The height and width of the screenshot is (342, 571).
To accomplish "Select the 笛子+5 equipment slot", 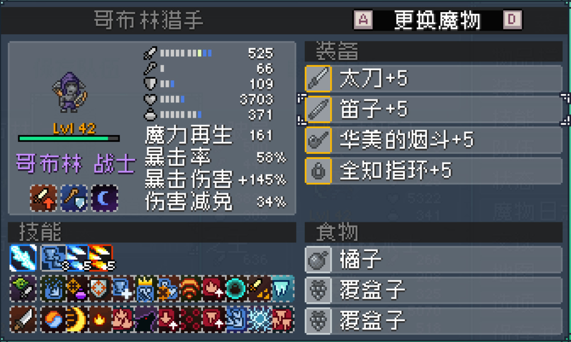I will (434, 109).
